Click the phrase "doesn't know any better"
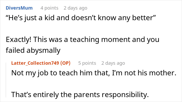 [113, 18]
